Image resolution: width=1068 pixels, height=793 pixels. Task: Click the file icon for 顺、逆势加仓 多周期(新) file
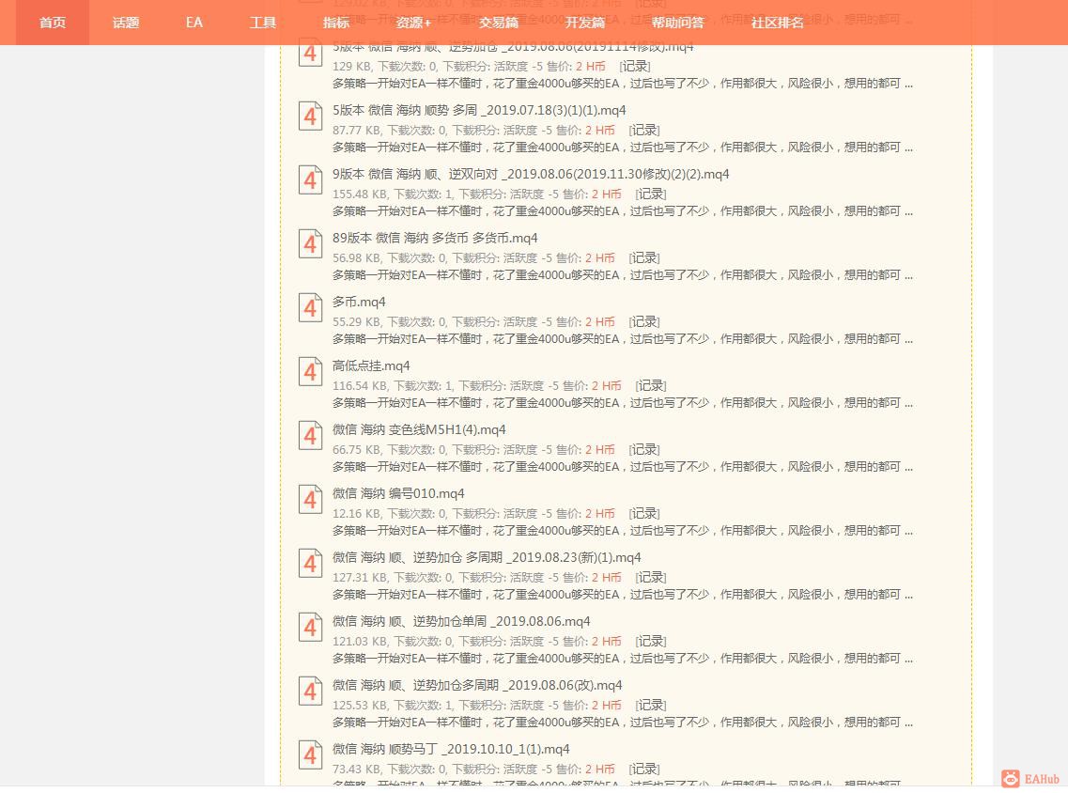[x=310, y=563]
